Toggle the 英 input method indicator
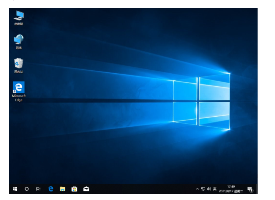Screen dimensions: 275x200 coord(215,189)
